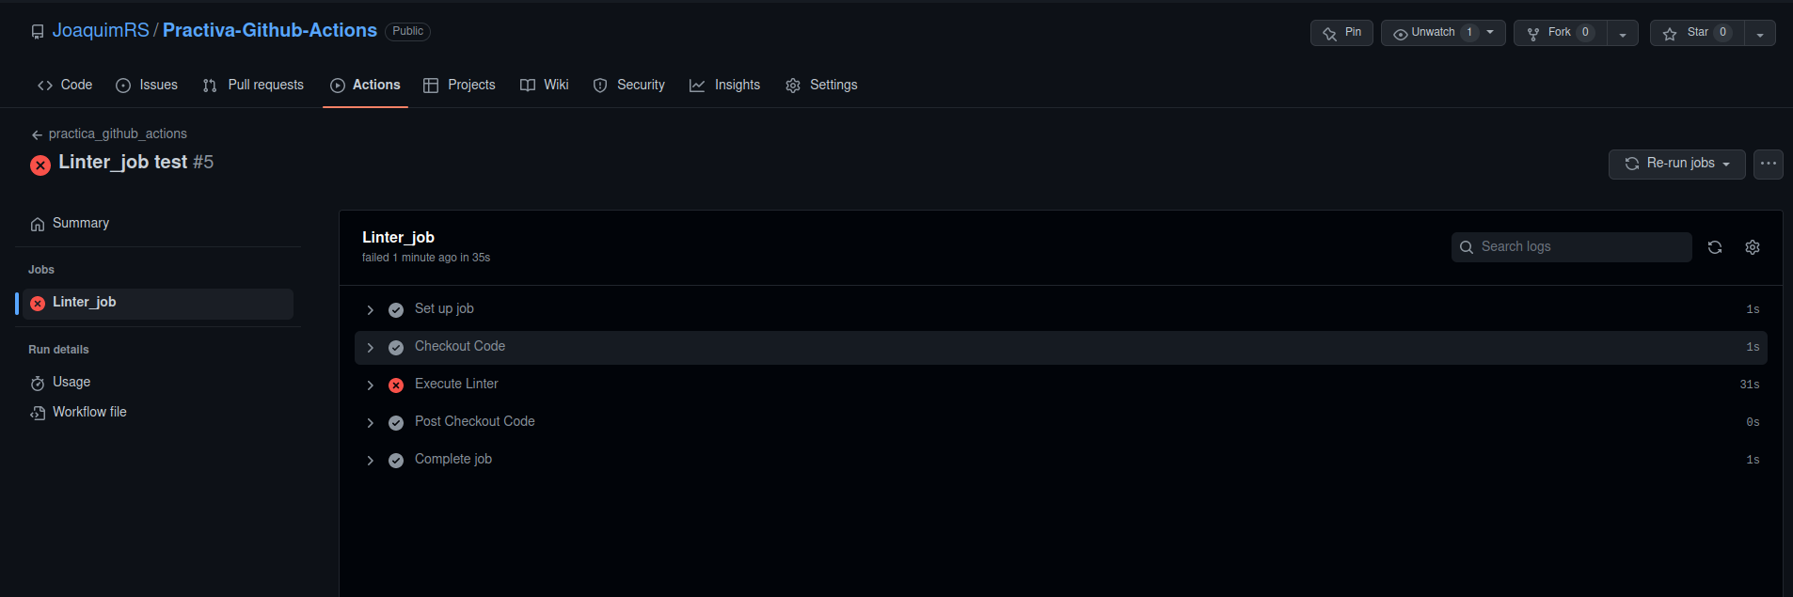Go back to practica_github_actions workflow
The width and height of the screenshot is (1793, 597).
tap(109, 134)
